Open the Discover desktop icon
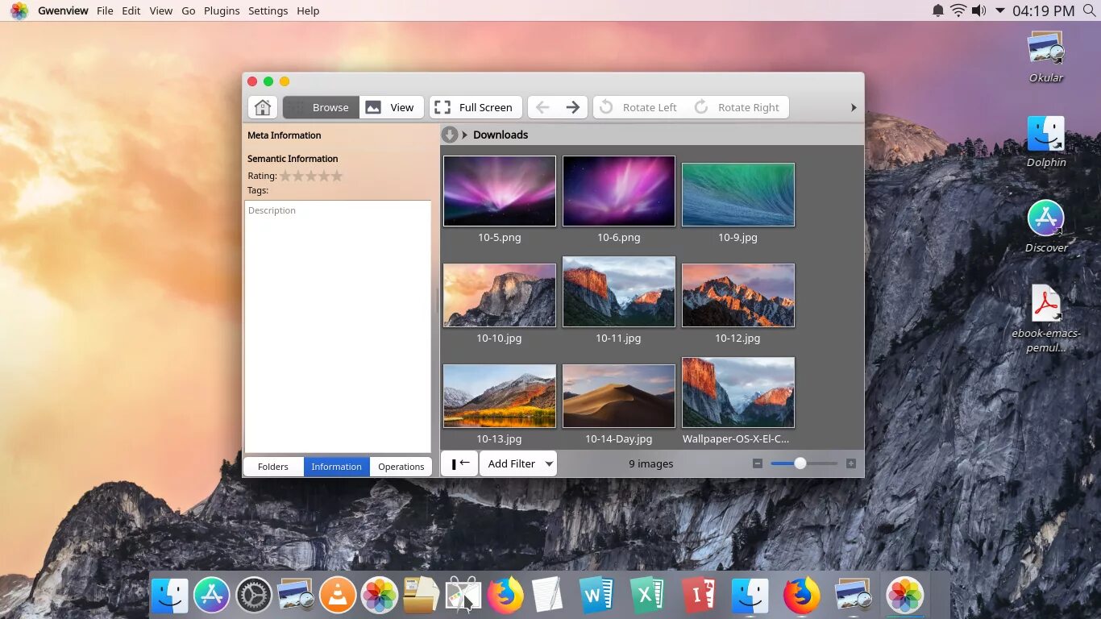Image resolution: width=1101 pixels, height=619 pixels. (x=1046, y=226)
